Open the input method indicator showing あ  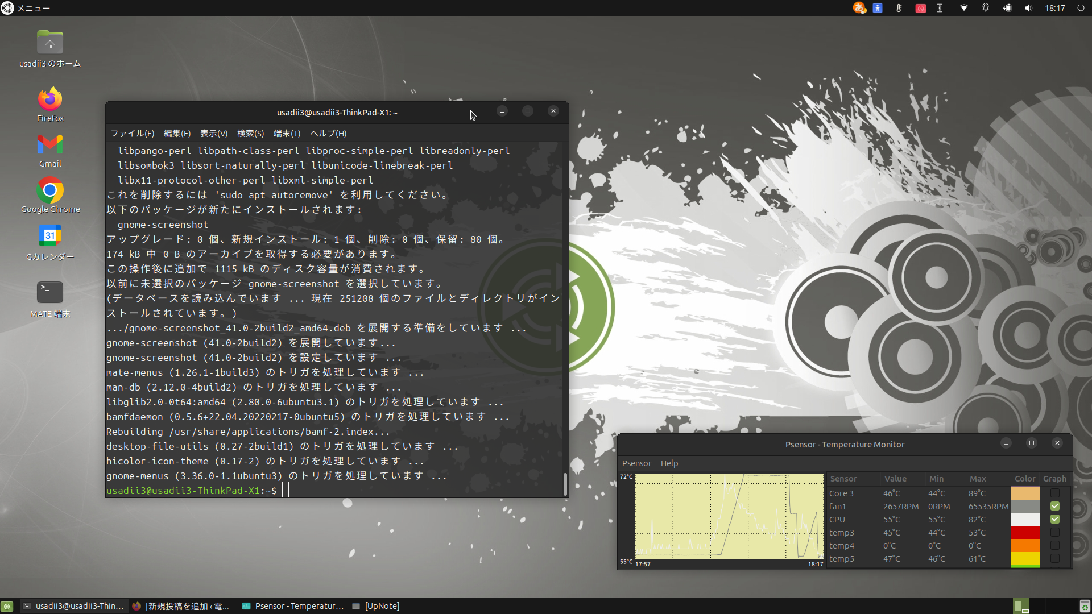click(x=859, y=8)
